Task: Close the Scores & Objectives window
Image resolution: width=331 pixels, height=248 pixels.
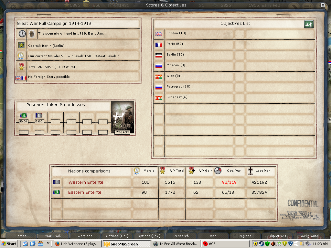Action: click(323, 5)
